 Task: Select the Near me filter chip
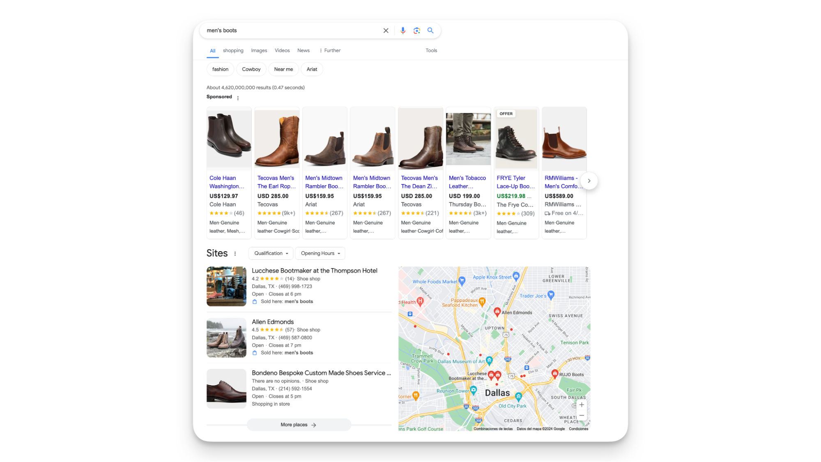tap(283, 69)
